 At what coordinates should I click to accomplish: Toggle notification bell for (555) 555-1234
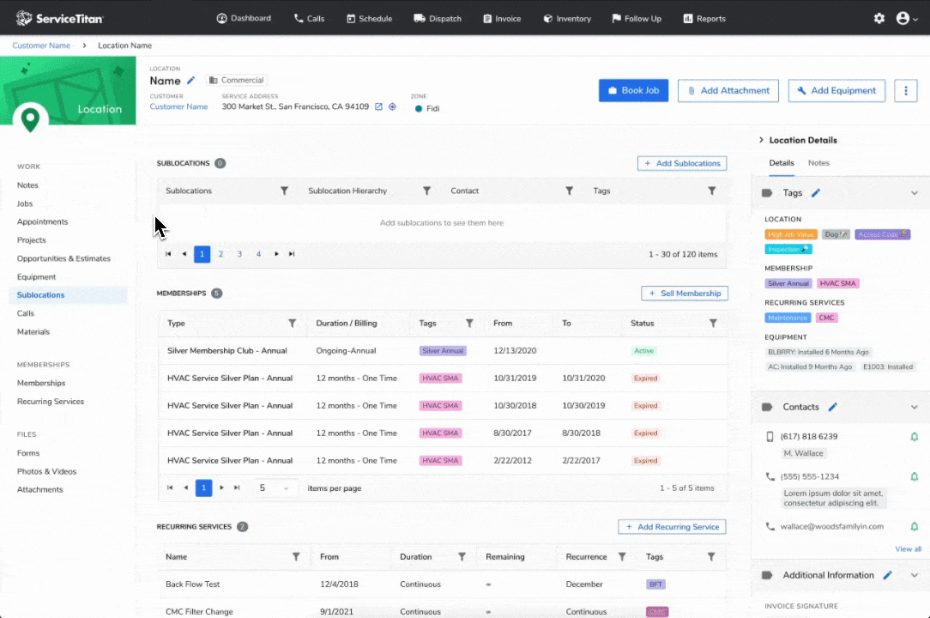click(914, 476)
